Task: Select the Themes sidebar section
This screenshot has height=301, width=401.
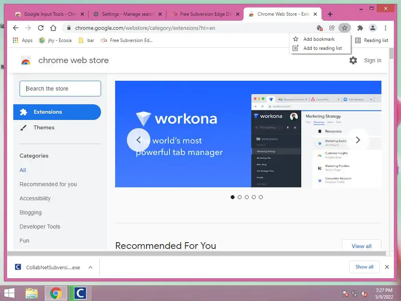Action: click(x=57, y=127)
